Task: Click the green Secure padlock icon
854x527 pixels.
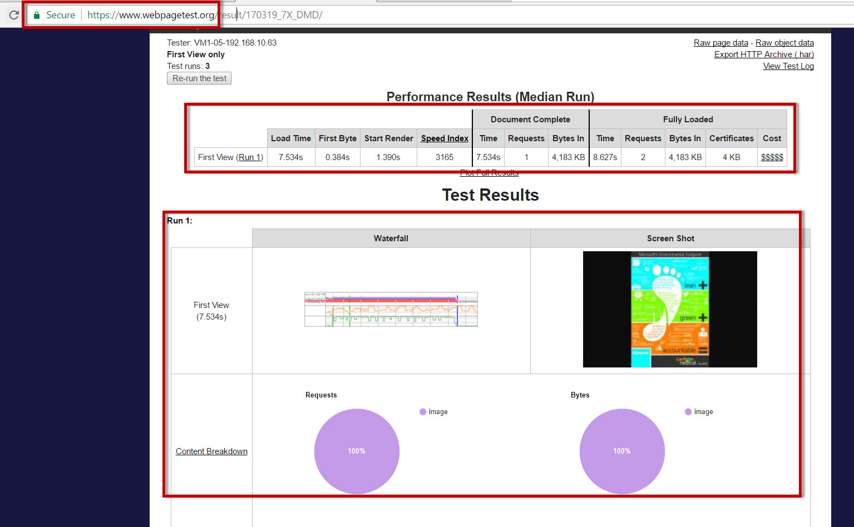Action: (37, 15)
